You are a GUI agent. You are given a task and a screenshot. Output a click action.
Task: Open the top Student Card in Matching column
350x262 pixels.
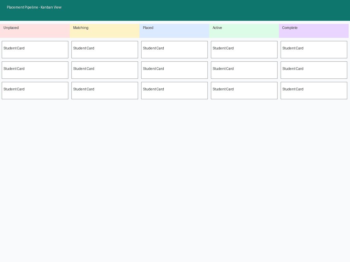(105, 49)
